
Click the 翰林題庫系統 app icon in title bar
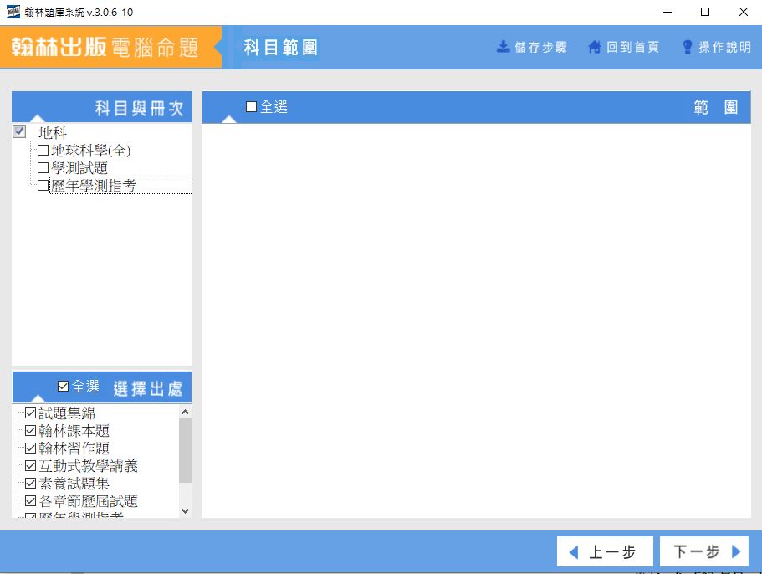[13, 12]
